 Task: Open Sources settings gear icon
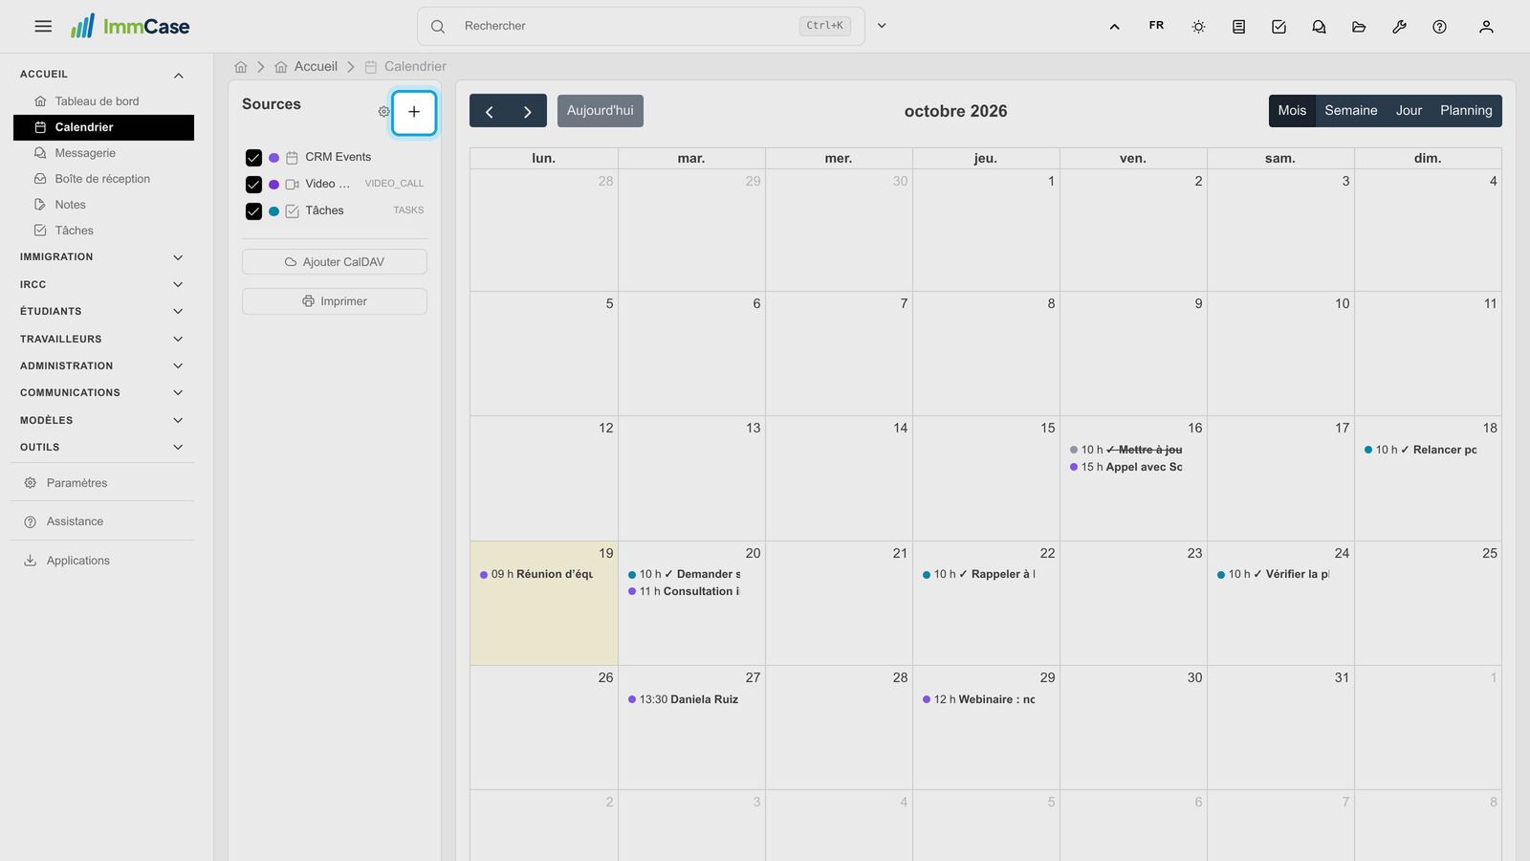click(x=383, y=112)
